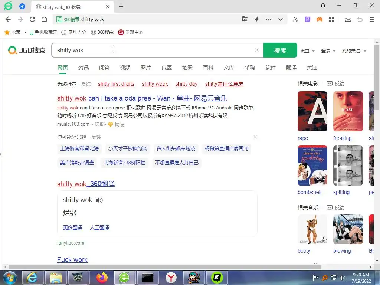Image resolution: width=380 pixels, height=285 pixels.
Task: Clear the search box with X icon
Action: pyautogui.click(x=257, y=50)
